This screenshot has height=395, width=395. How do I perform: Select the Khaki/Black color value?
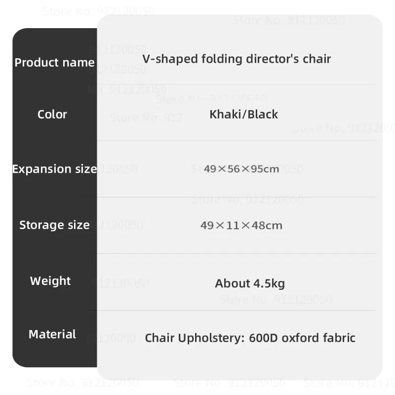[243, 114]
